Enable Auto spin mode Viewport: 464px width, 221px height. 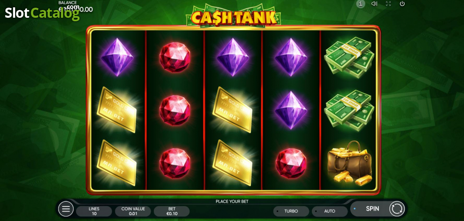(329, 211)
